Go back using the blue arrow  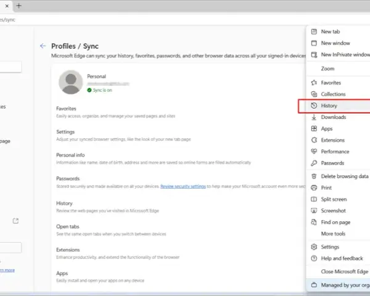pos(43,46)
